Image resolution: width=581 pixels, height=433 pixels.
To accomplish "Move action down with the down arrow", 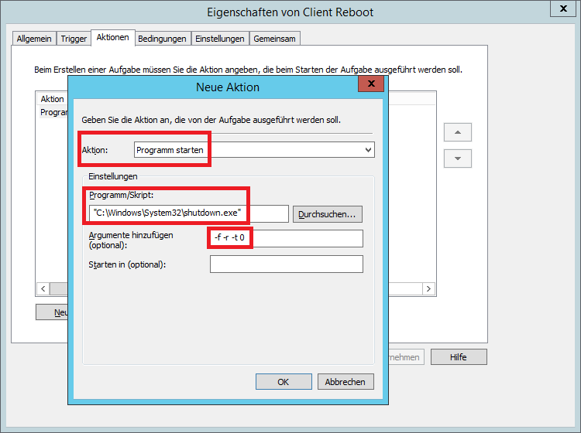I will coord(457,158).
